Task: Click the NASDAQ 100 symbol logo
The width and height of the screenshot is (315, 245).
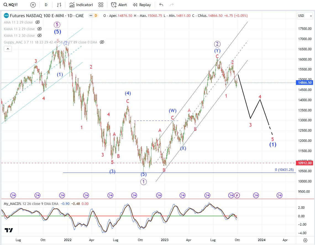Action: tap(6, 15)
